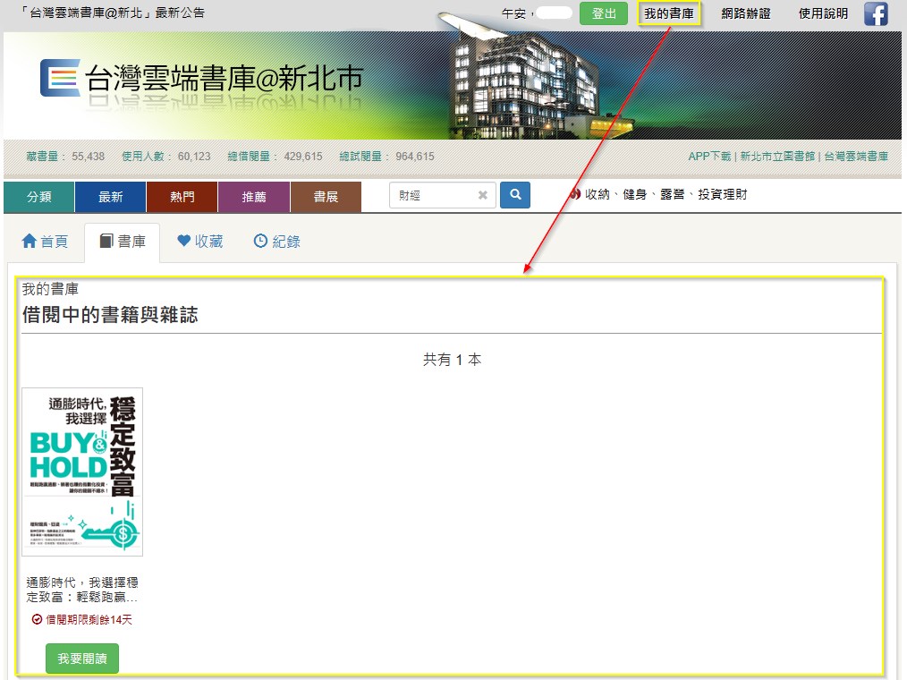Click the hot keyword 健身
907x680 pixels.
[x=634, y=194]
